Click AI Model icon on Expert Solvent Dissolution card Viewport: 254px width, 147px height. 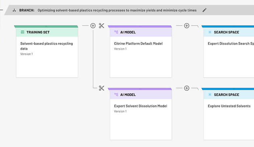tap(116, 95)
